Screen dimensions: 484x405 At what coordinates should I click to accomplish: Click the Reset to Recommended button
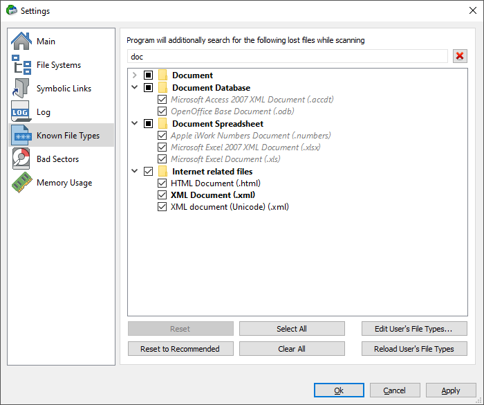[180, 349]
